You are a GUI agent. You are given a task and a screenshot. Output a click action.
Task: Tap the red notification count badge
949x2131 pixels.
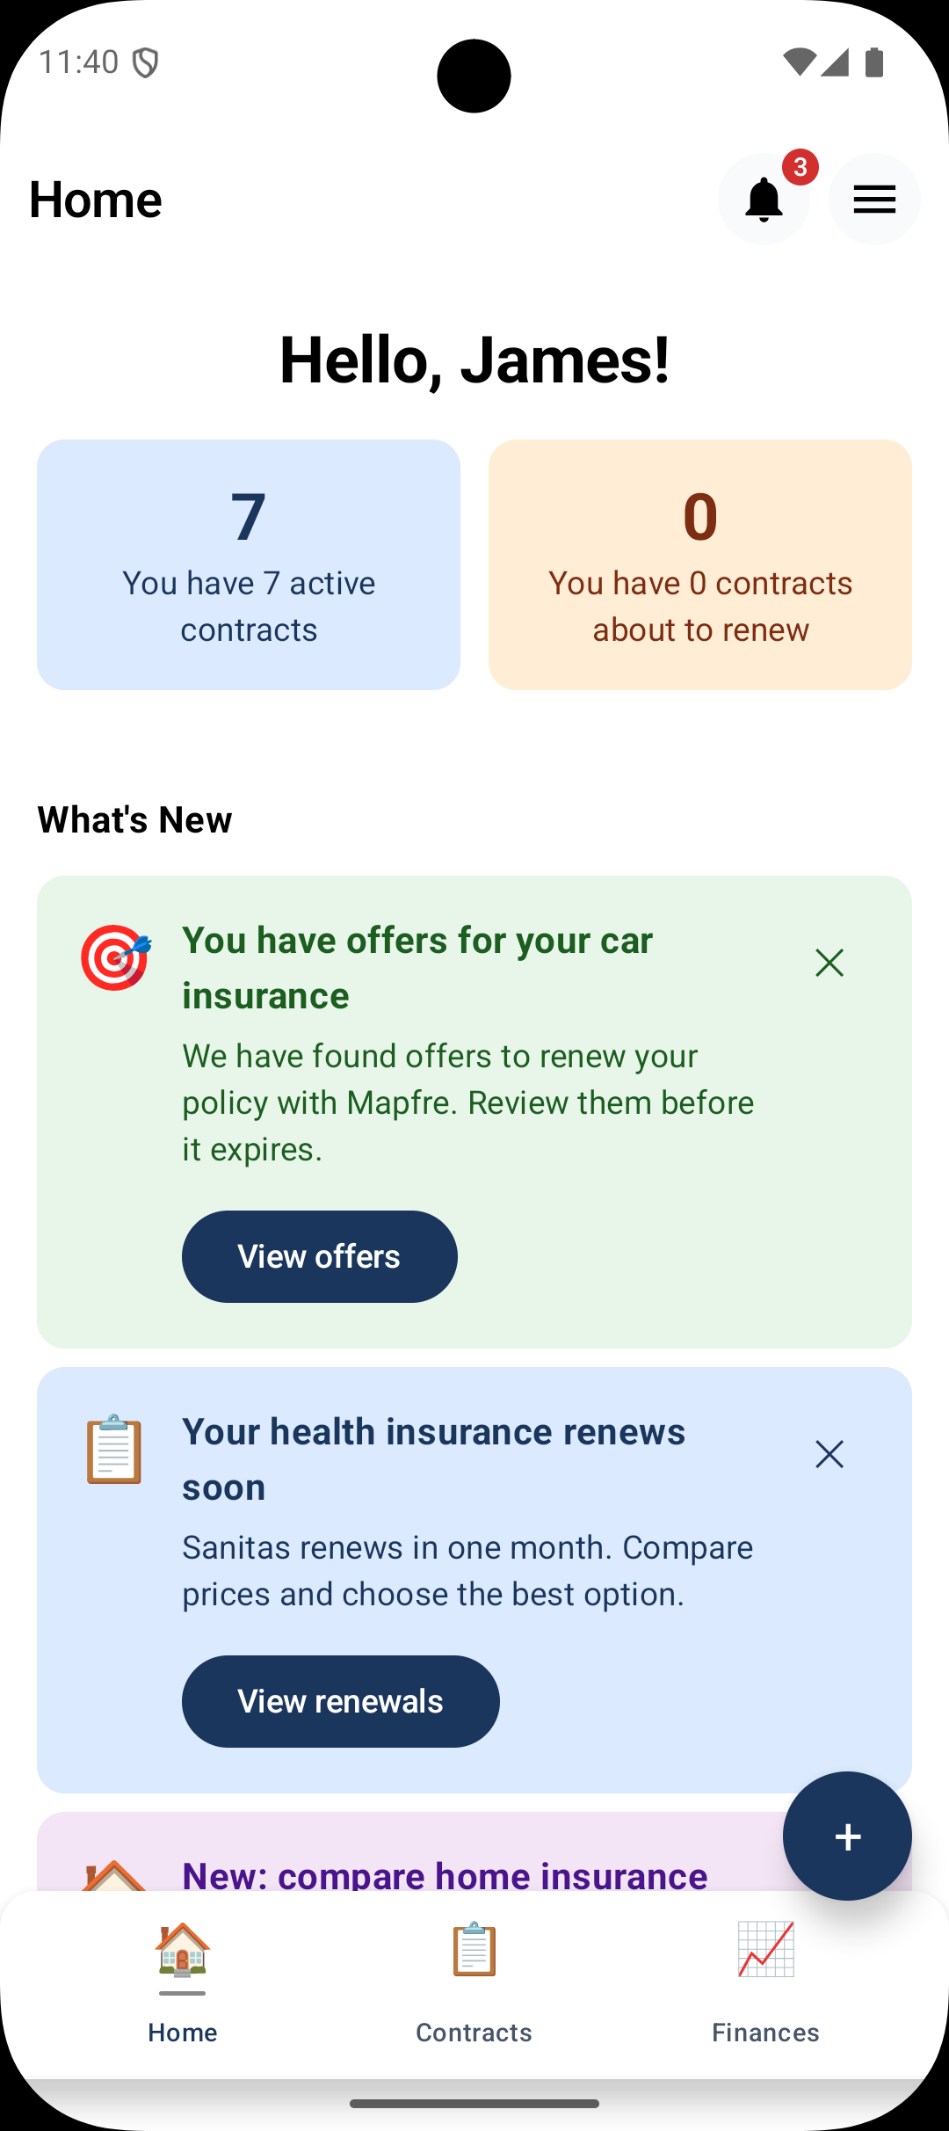(800, 167)
